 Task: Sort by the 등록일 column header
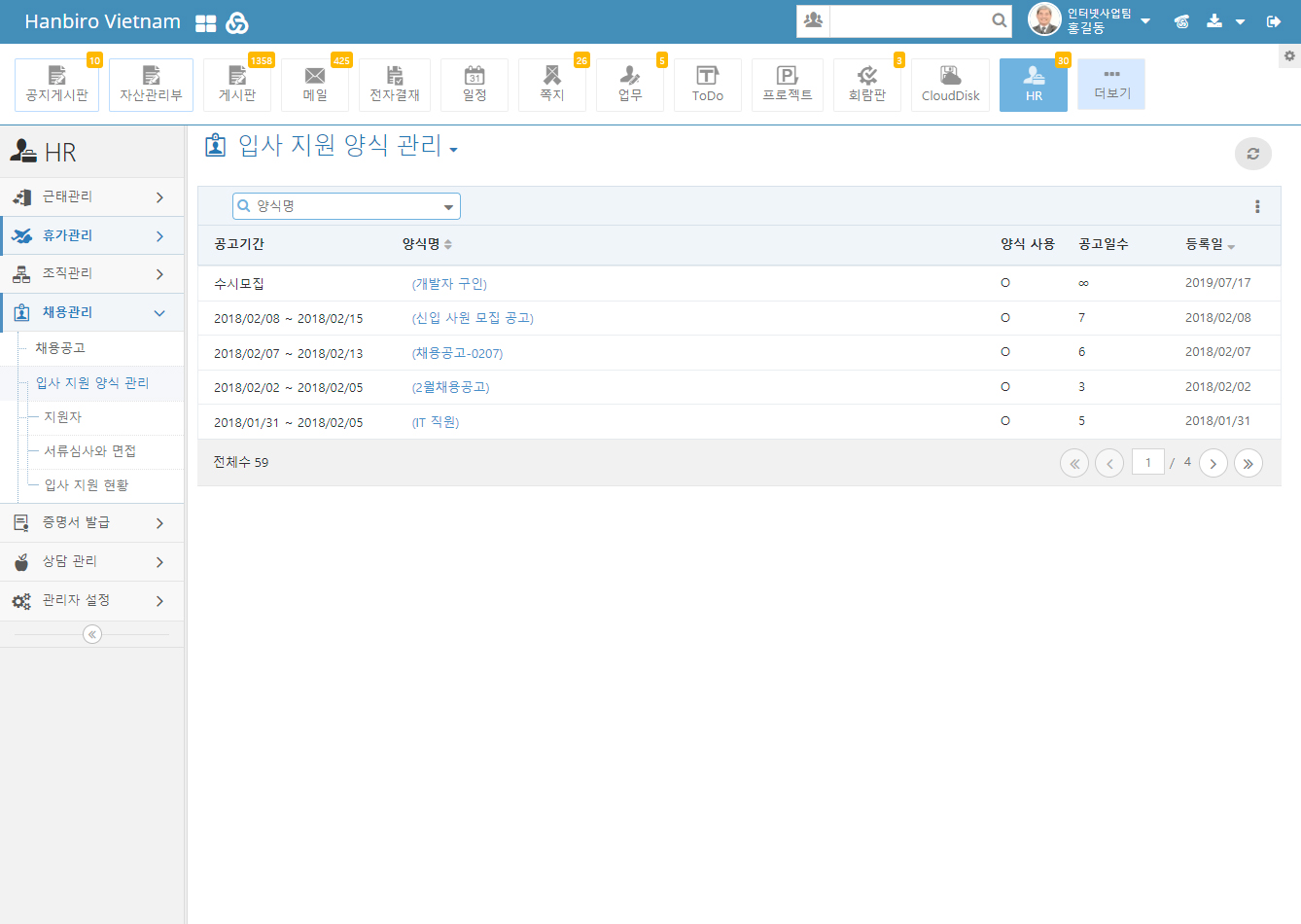(x=1210, y=244)
